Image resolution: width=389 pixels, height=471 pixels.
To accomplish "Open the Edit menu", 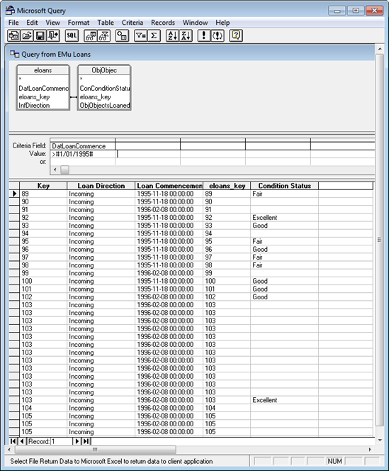I will pos(32,23).
